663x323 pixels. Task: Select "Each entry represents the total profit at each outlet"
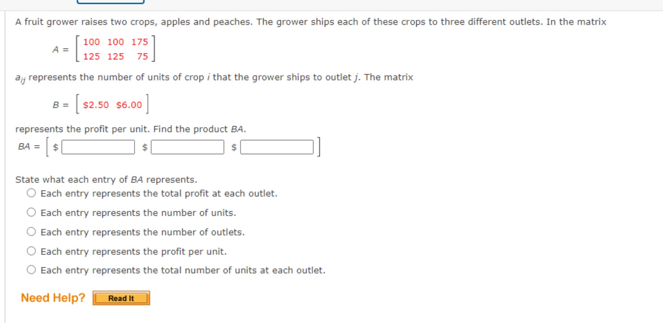tap(32, 193)
